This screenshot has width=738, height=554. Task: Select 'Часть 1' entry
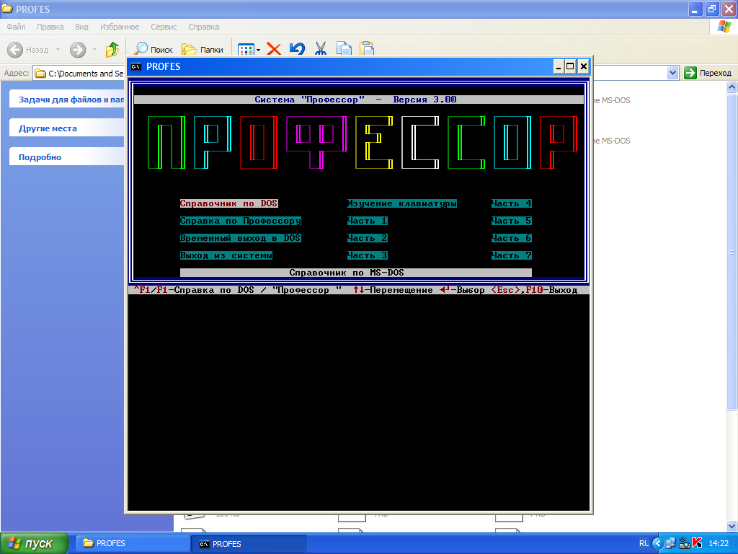[367, 221]
